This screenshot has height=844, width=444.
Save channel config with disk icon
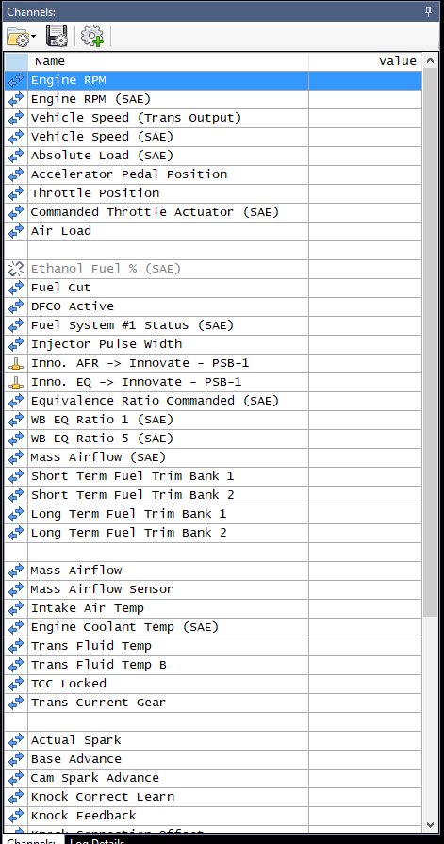(x=57, y=36)
